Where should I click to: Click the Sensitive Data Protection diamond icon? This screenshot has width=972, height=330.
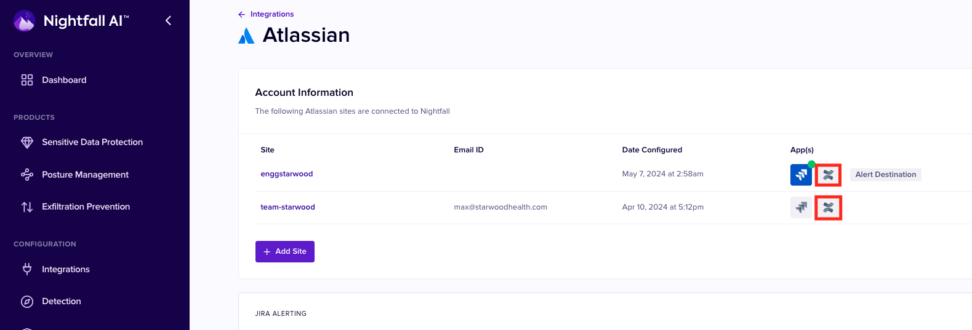click(27, 142)
